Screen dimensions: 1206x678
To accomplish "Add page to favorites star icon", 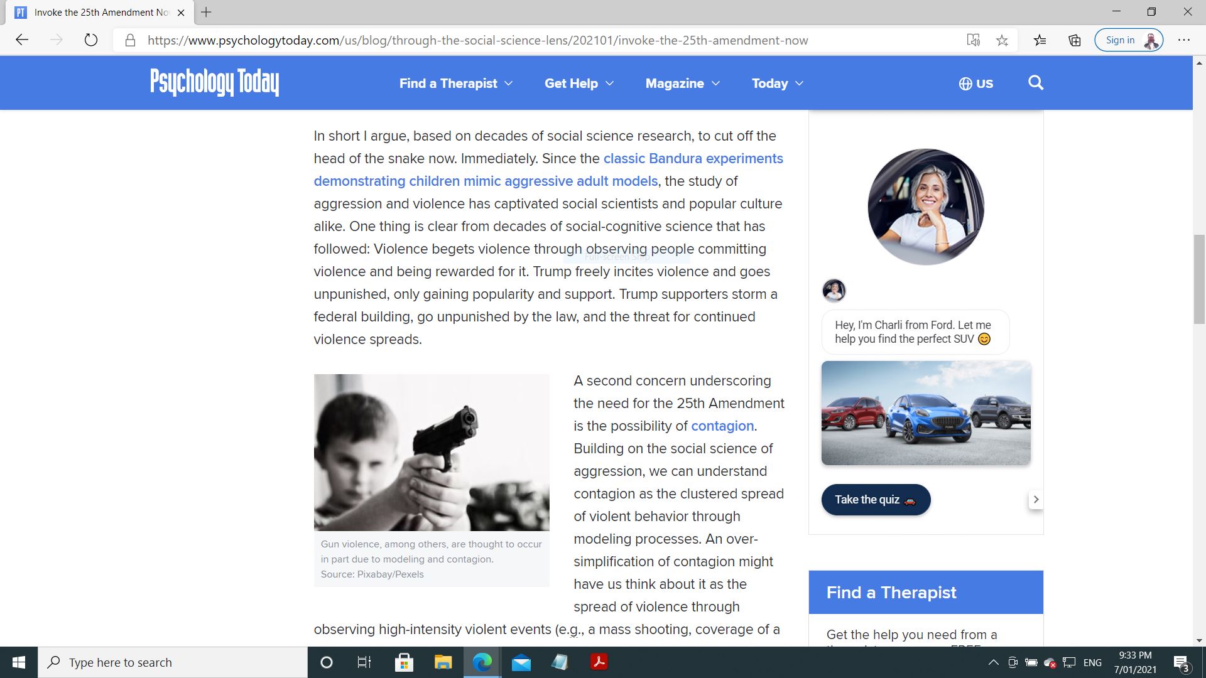I will click(x=1002, y=40).
